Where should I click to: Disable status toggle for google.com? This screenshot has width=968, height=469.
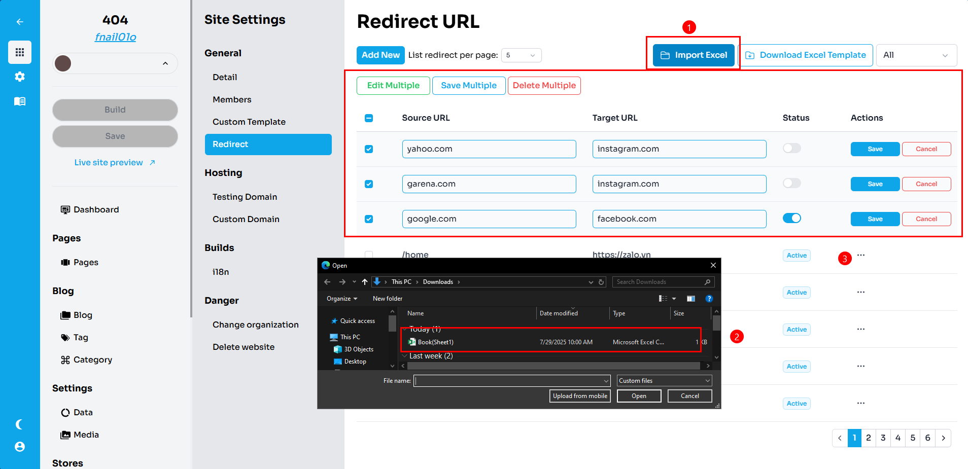tap(791, 219)
